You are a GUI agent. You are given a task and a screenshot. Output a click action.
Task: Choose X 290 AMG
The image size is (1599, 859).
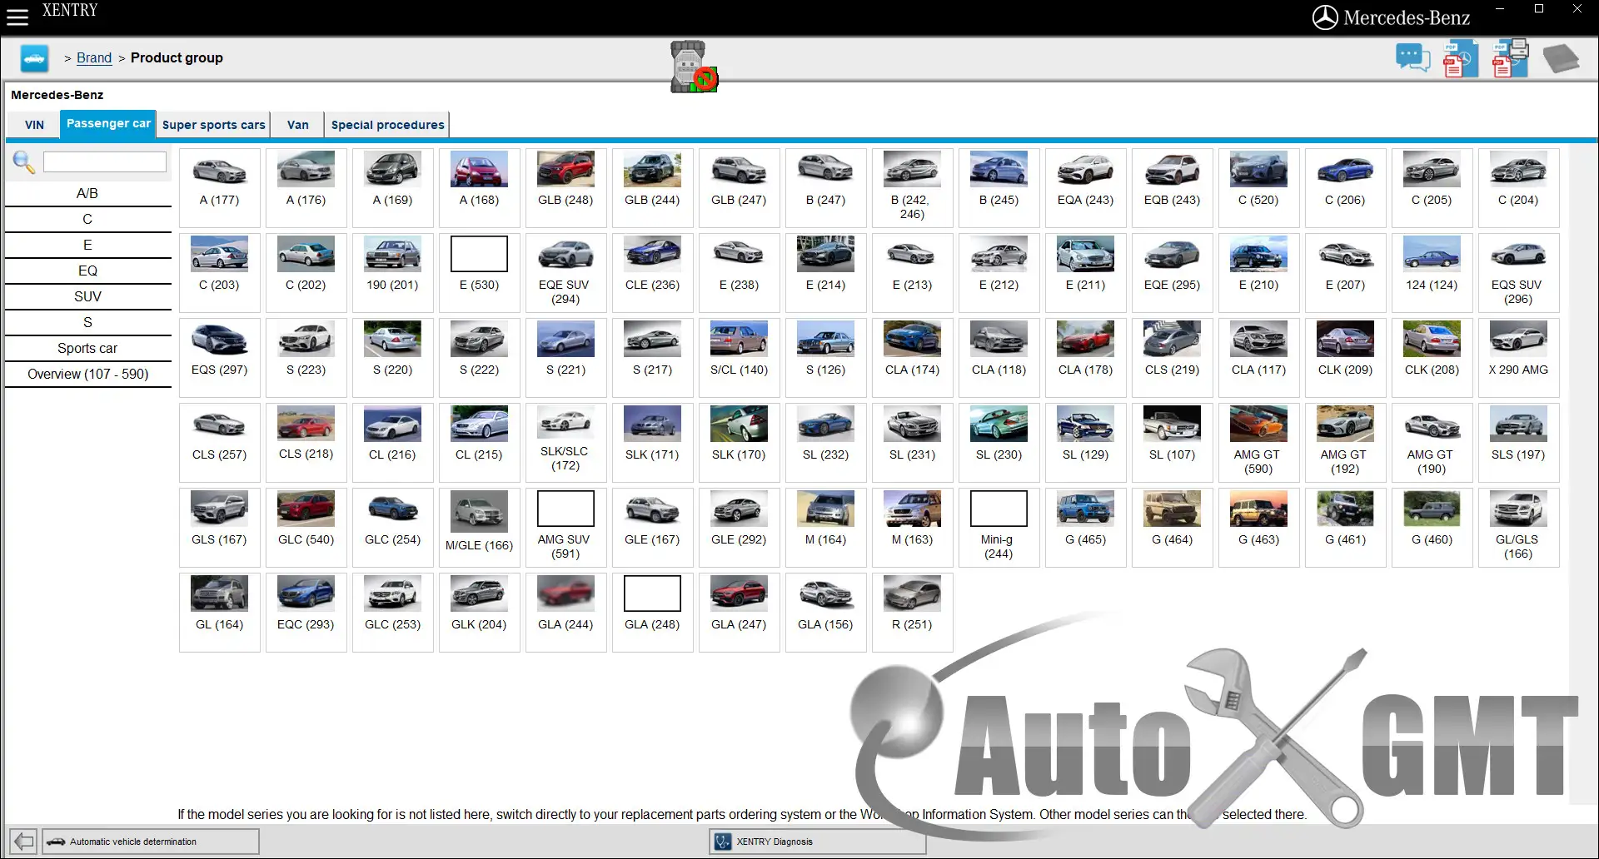click(x=1519, y=358)
